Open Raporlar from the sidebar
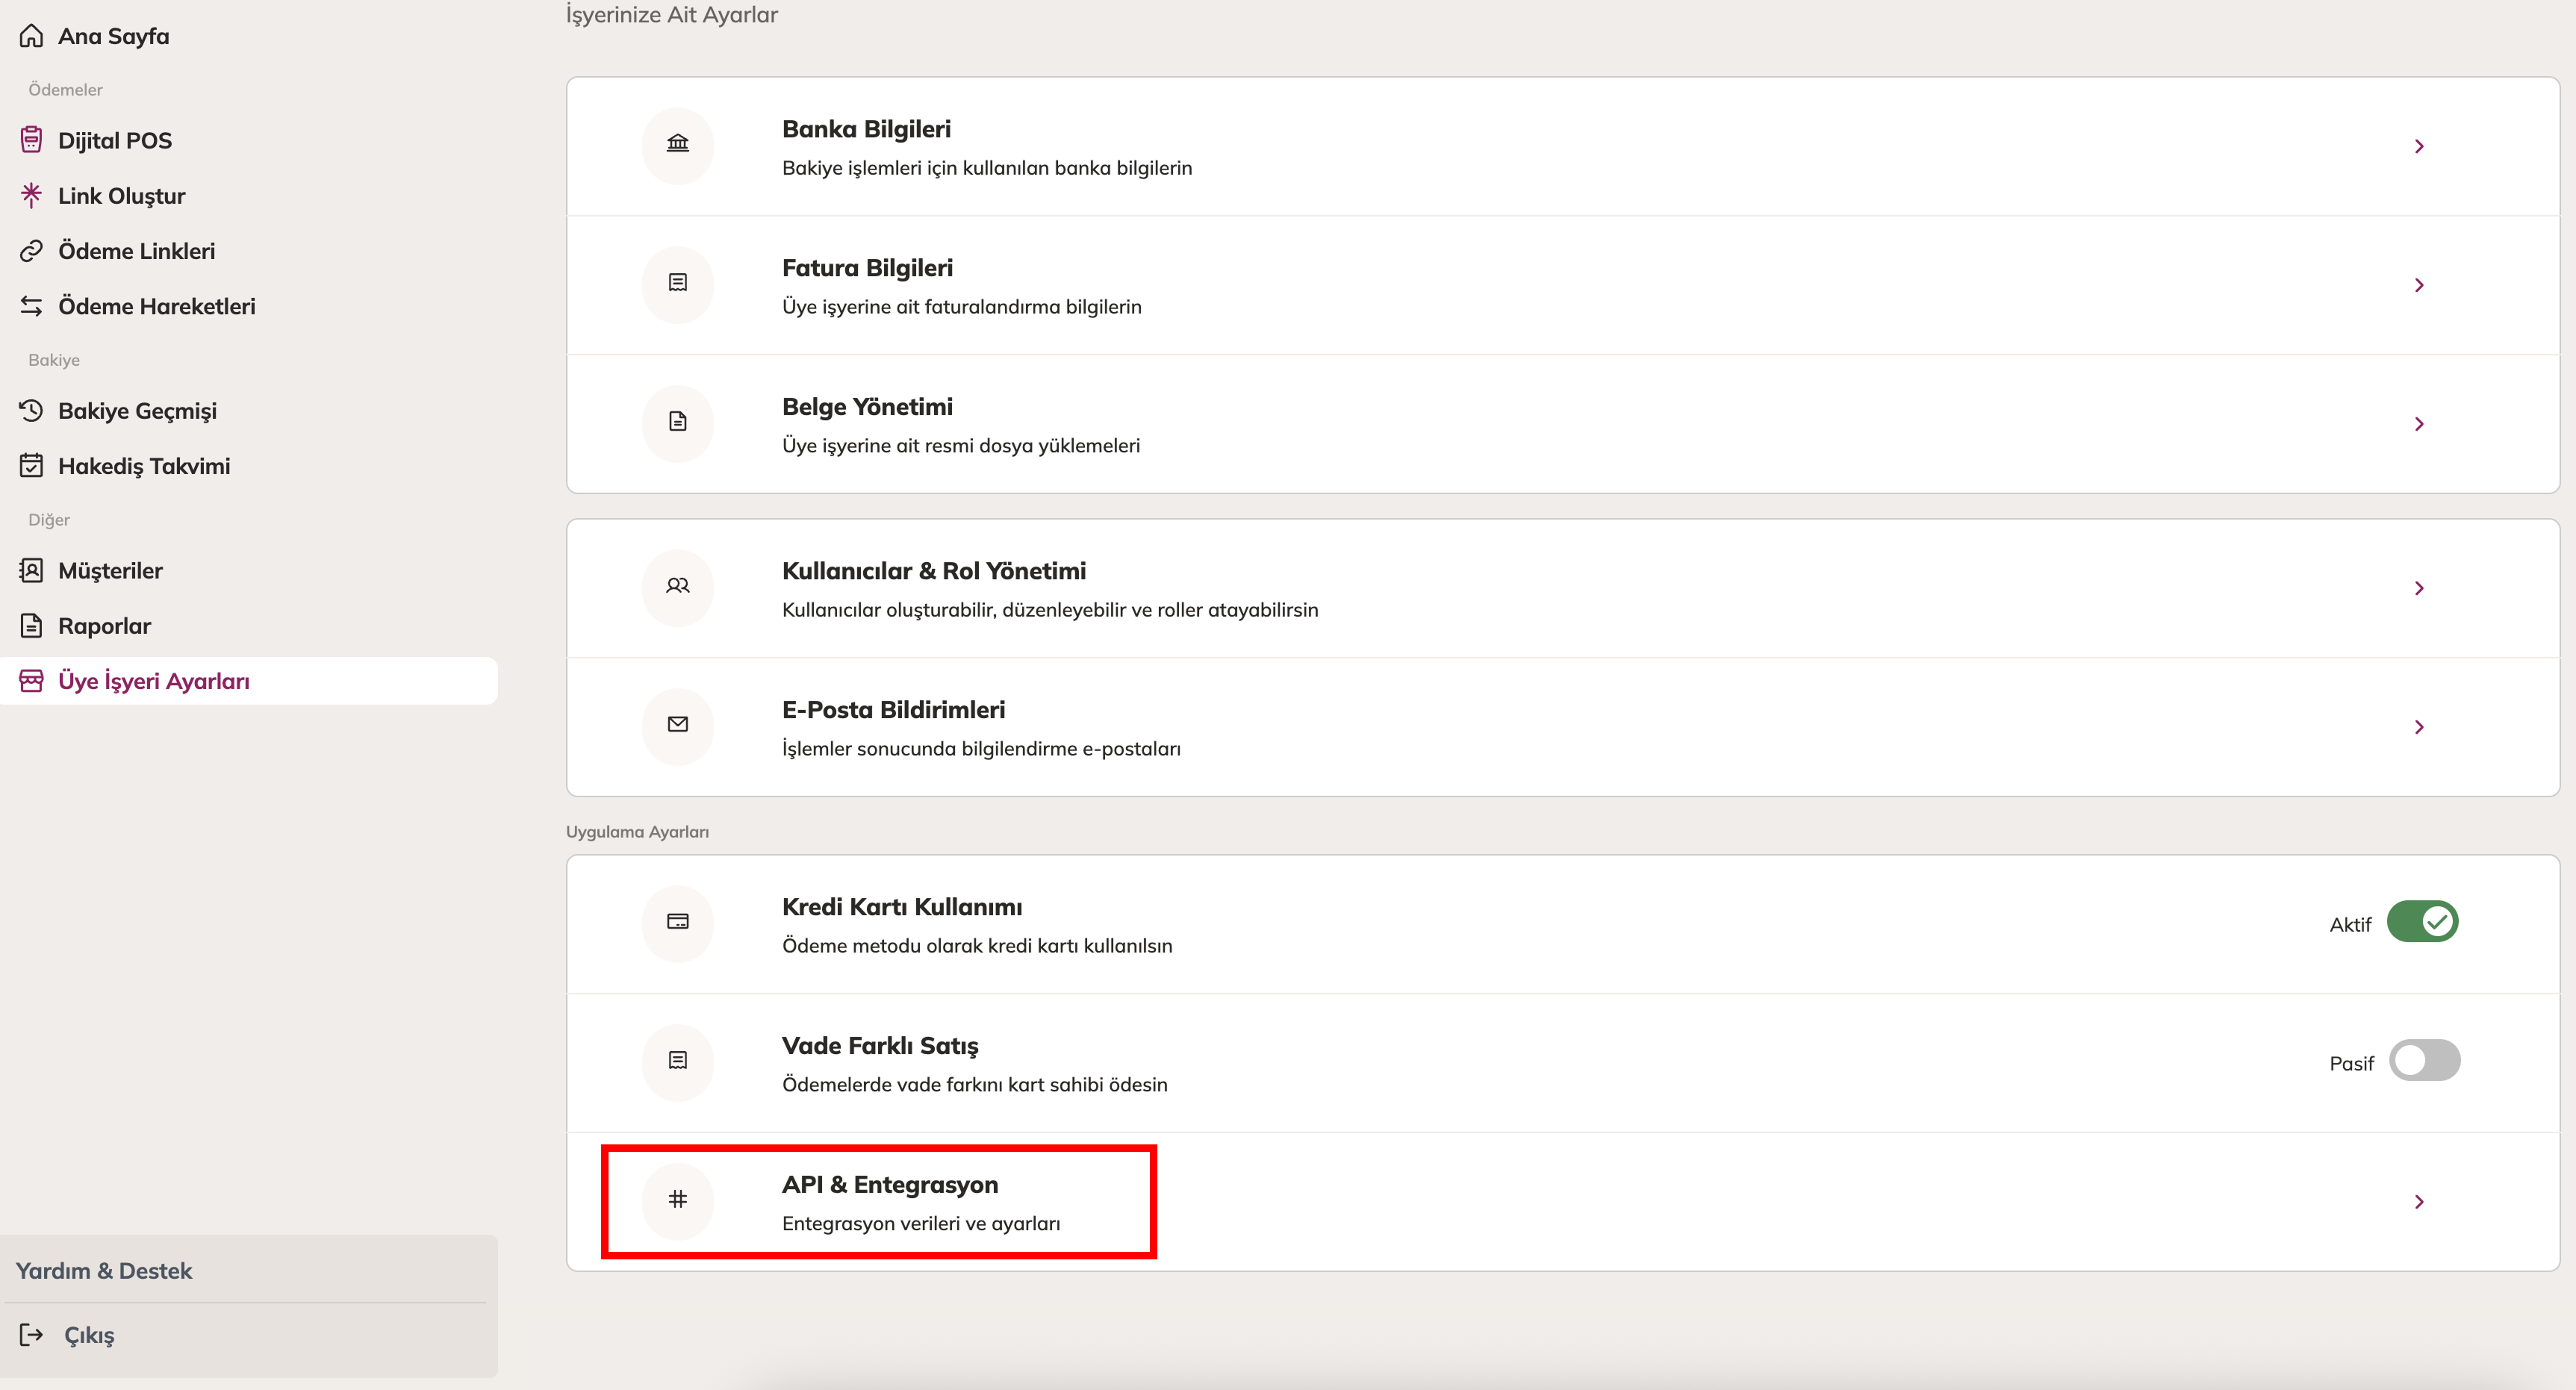Viewport: 2576px width, 1390px height. tap(104, 626)
